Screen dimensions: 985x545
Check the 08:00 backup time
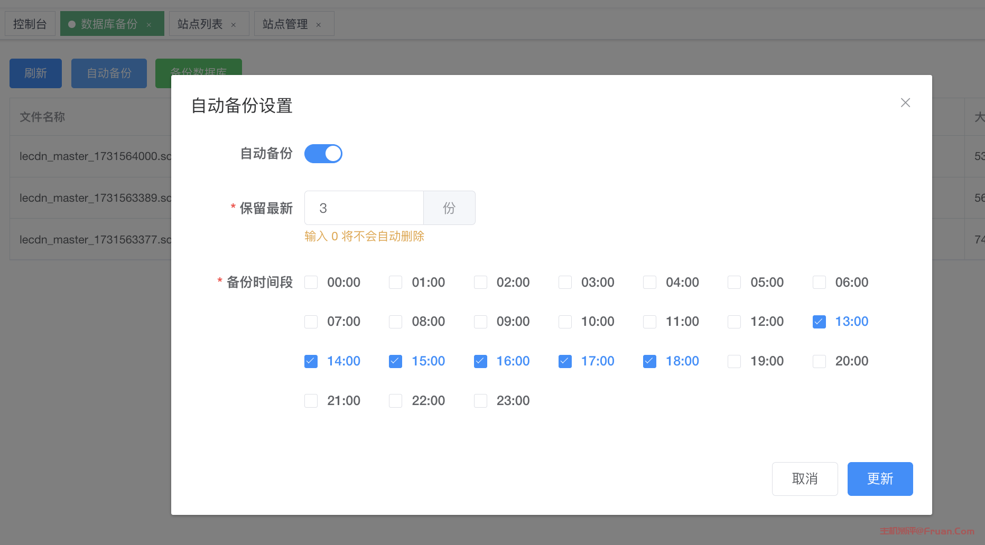396,322
